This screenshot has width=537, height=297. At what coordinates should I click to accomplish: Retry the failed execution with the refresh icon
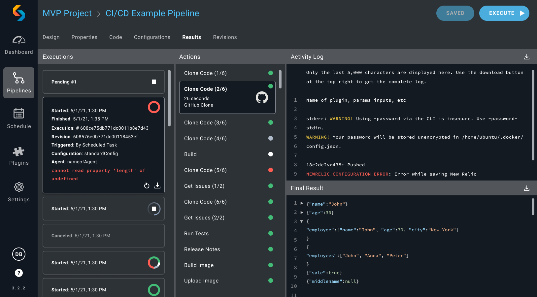click(x=147, y=186)
